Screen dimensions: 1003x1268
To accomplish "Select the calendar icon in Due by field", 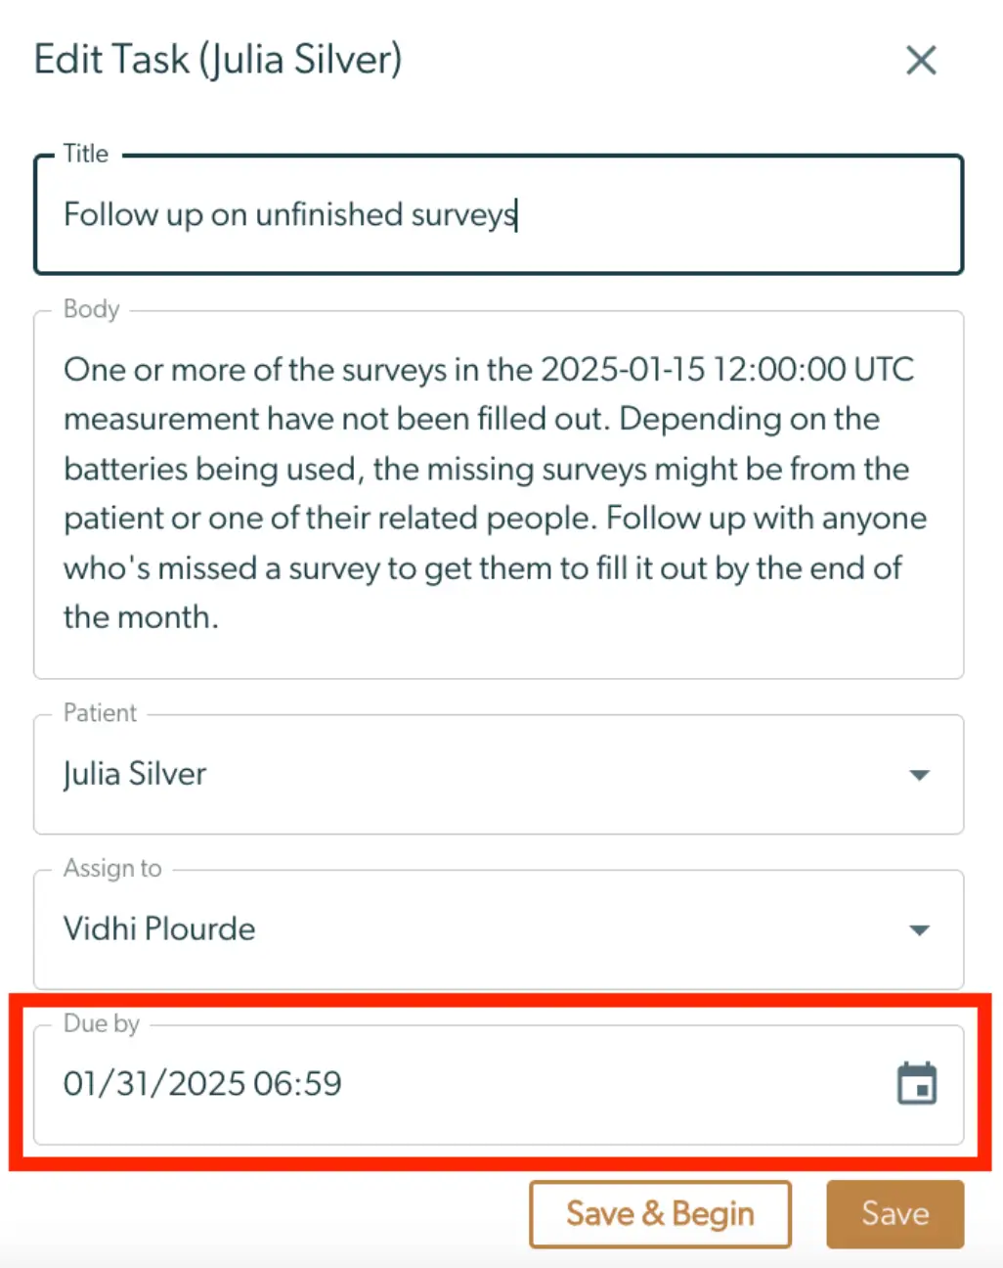I will [x=916, y=1083].
